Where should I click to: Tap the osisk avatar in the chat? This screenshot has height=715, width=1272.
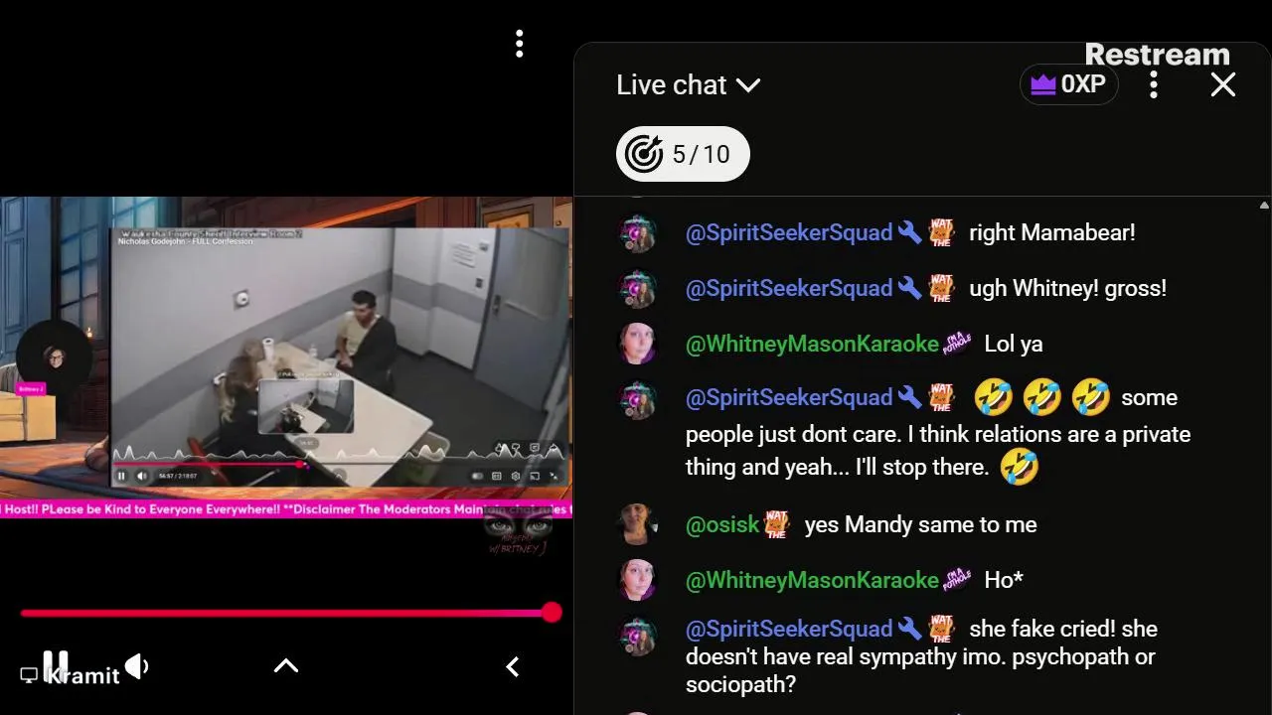(637, 524)
